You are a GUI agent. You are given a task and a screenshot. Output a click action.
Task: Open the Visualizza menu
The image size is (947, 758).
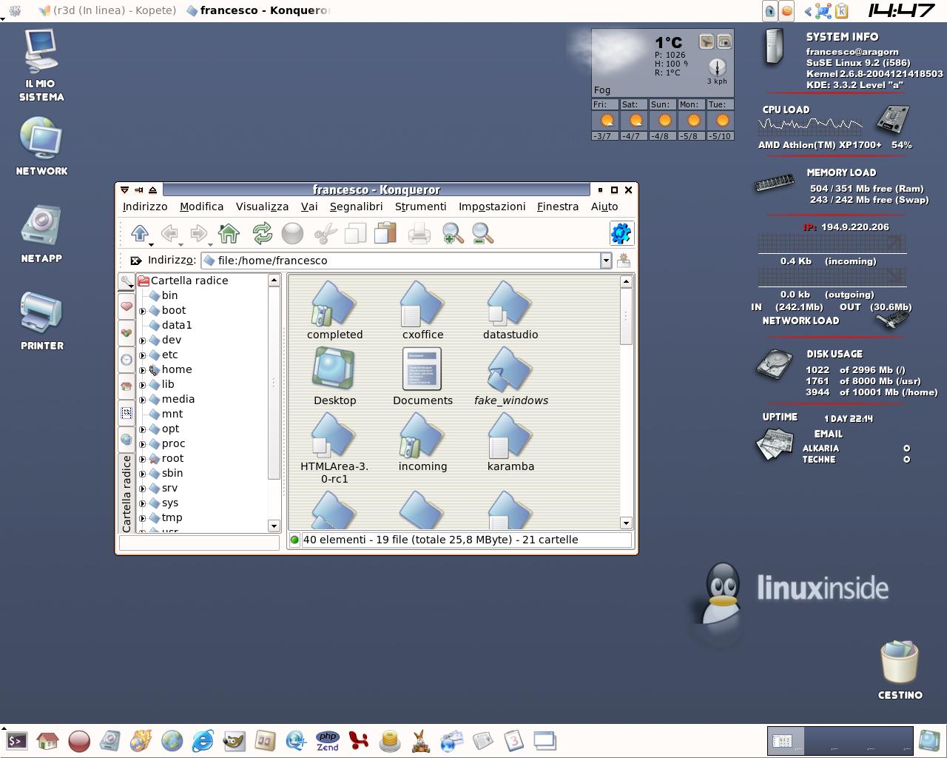(262, 207)
